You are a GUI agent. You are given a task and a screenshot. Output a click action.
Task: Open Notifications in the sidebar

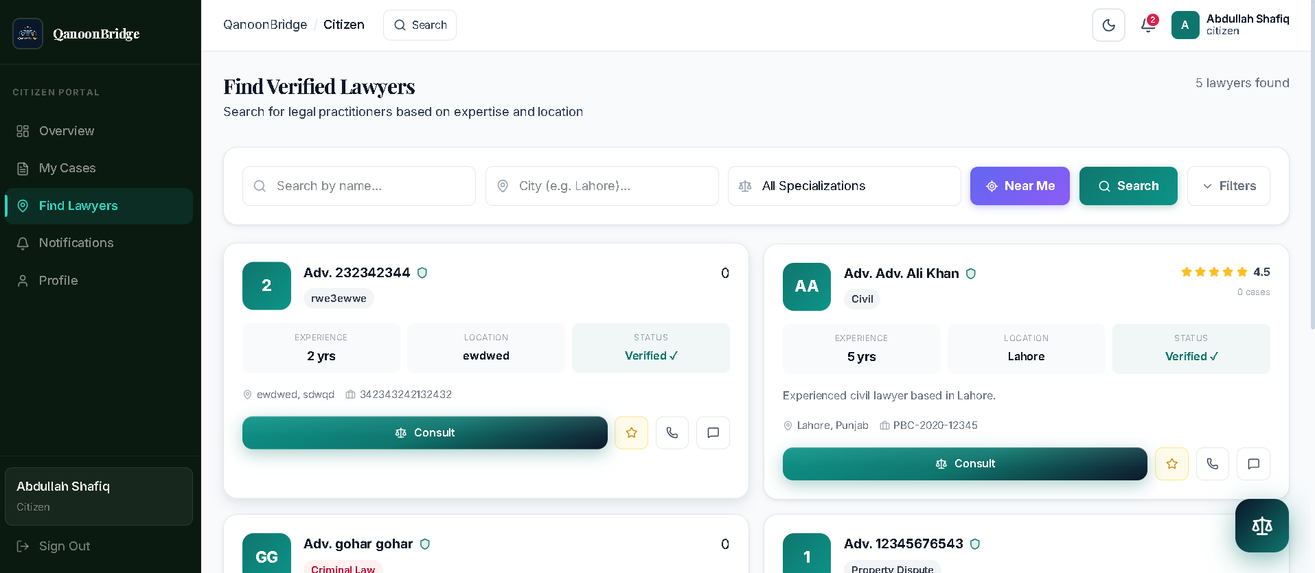pos(99,243)
